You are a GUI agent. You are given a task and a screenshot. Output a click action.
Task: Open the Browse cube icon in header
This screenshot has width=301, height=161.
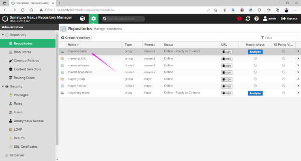82,19
